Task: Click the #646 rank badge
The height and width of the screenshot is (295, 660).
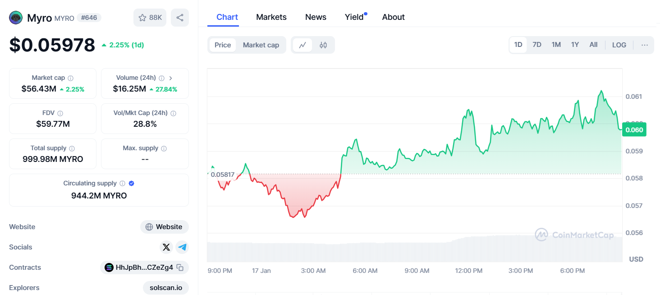Action: tap(89, 18)
